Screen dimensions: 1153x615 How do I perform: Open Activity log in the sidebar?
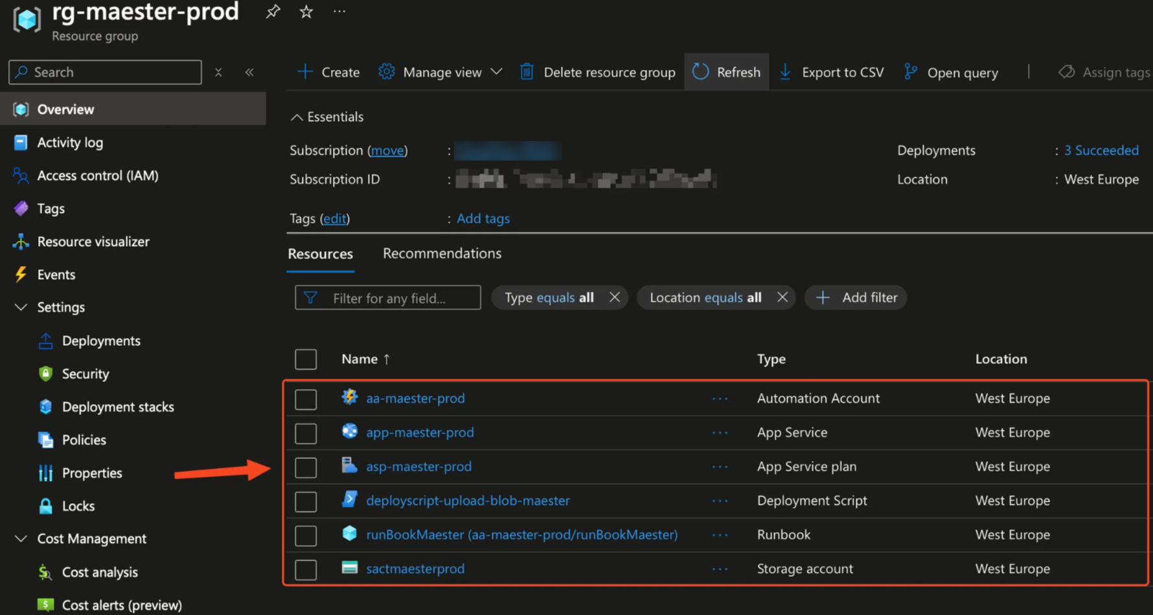click(70, 142)
